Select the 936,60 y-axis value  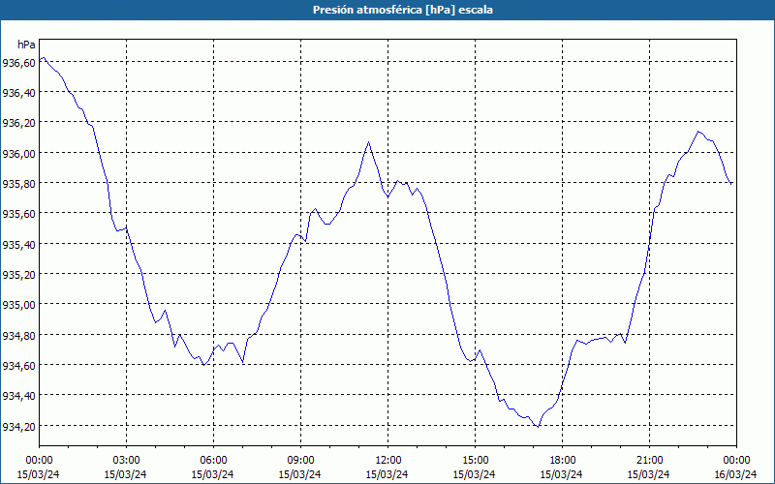[x=18, y=63]
